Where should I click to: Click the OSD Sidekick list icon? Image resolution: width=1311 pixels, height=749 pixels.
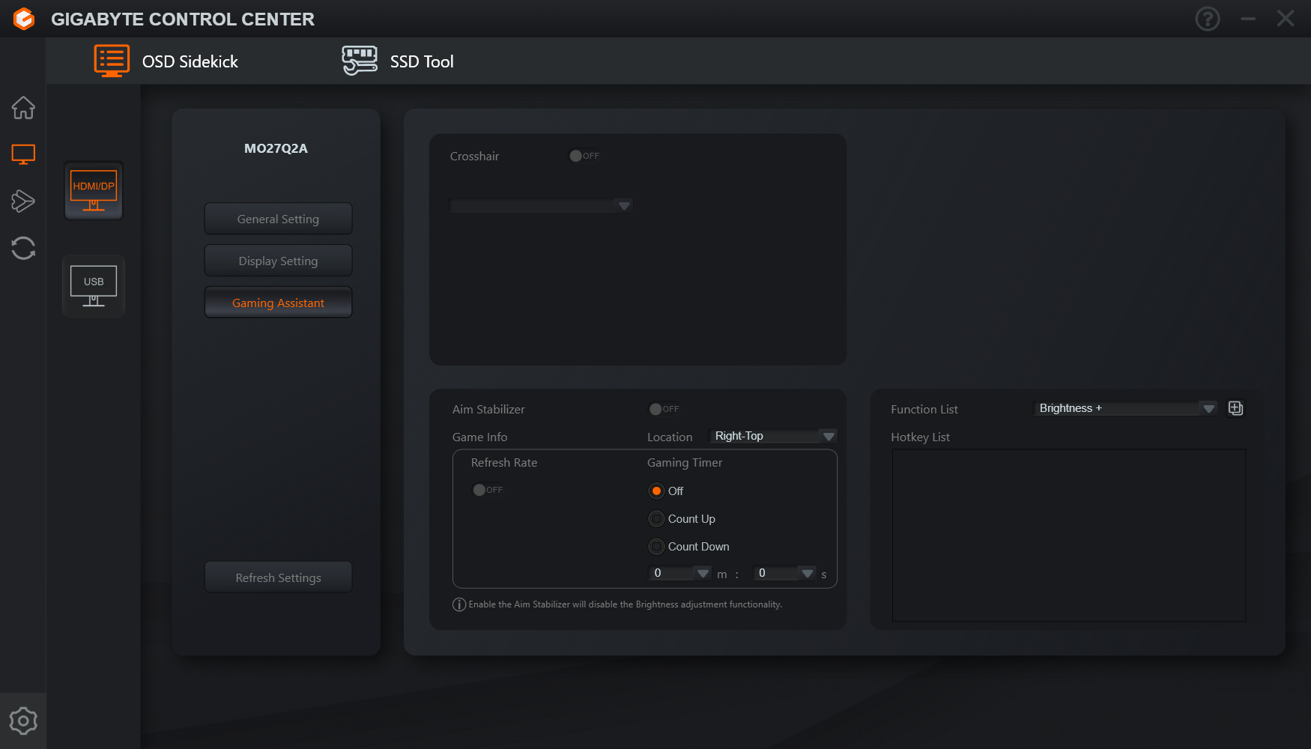[112, 61]
